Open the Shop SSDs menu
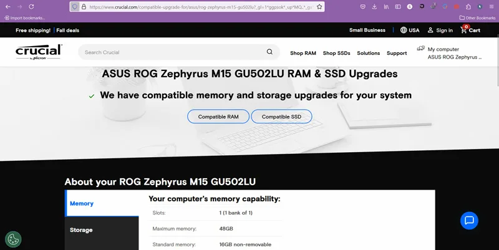Screen dimensions: 499x250 (336, 53)
